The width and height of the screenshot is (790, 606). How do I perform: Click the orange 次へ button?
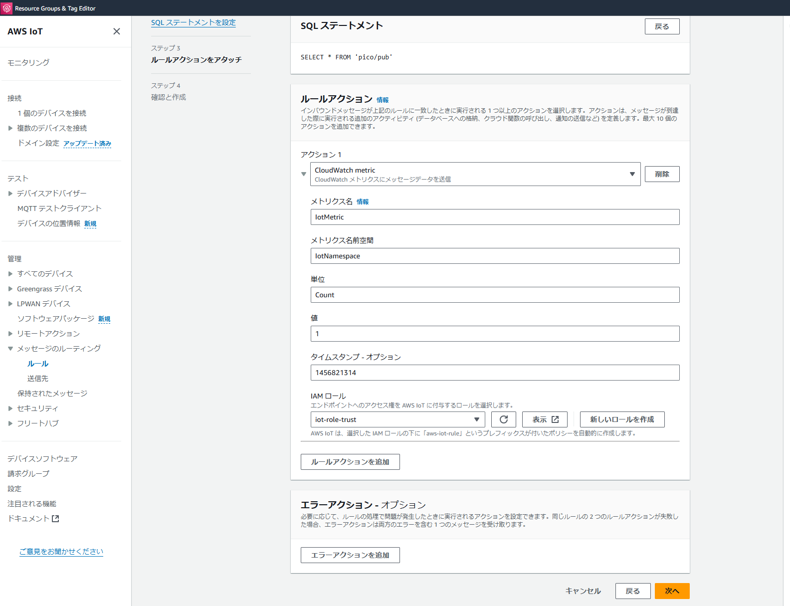pos(672,591)
